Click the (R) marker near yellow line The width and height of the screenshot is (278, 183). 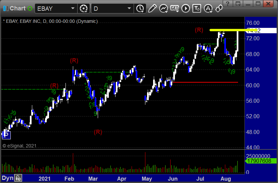coord(199,30)
